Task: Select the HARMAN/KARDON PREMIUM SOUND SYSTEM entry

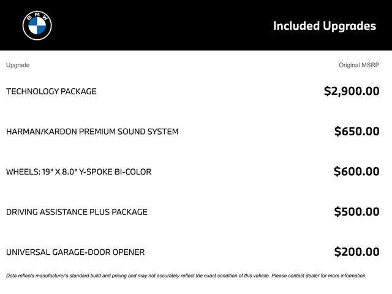Action: pyautogui.click(x=92, y=132)
